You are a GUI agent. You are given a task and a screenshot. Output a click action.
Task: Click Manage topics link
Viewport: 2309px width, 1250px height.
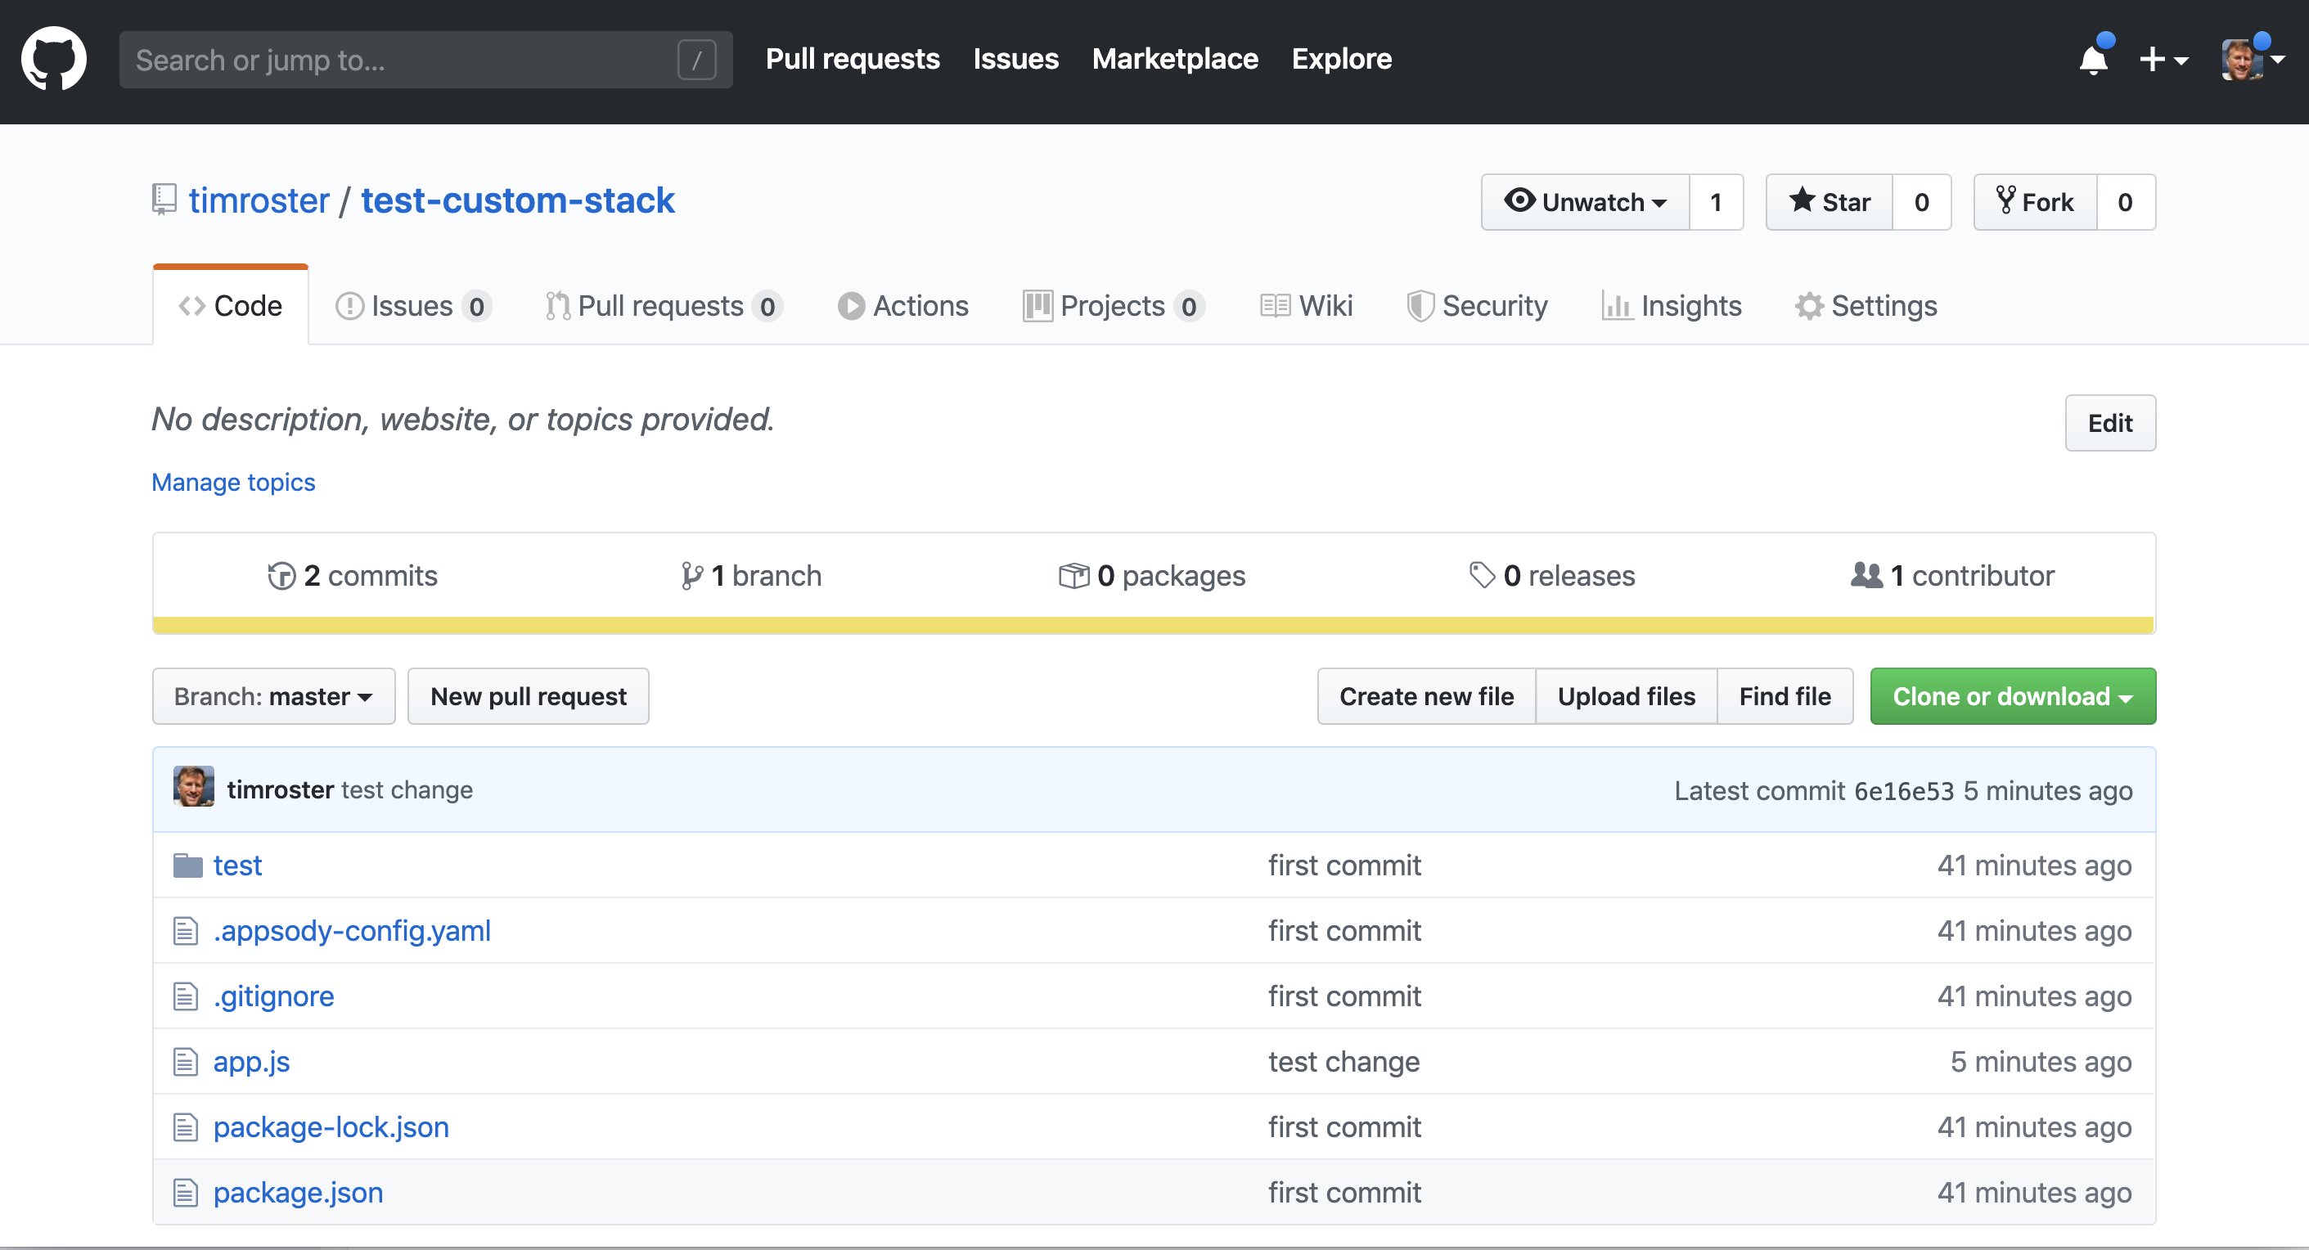pos(233,482)
